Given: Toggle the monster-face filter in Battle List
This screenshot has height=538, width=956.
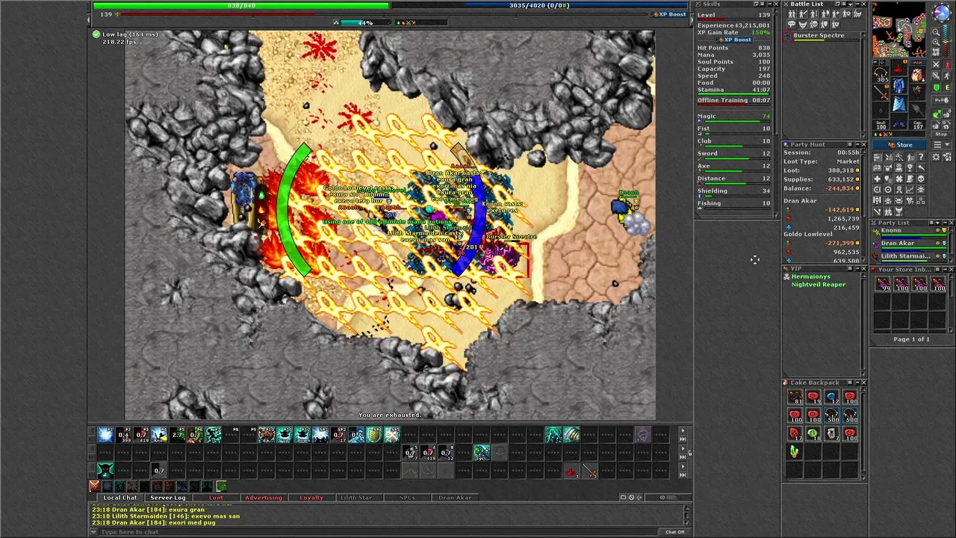Looking at the screenshot, I should [803, 25].
